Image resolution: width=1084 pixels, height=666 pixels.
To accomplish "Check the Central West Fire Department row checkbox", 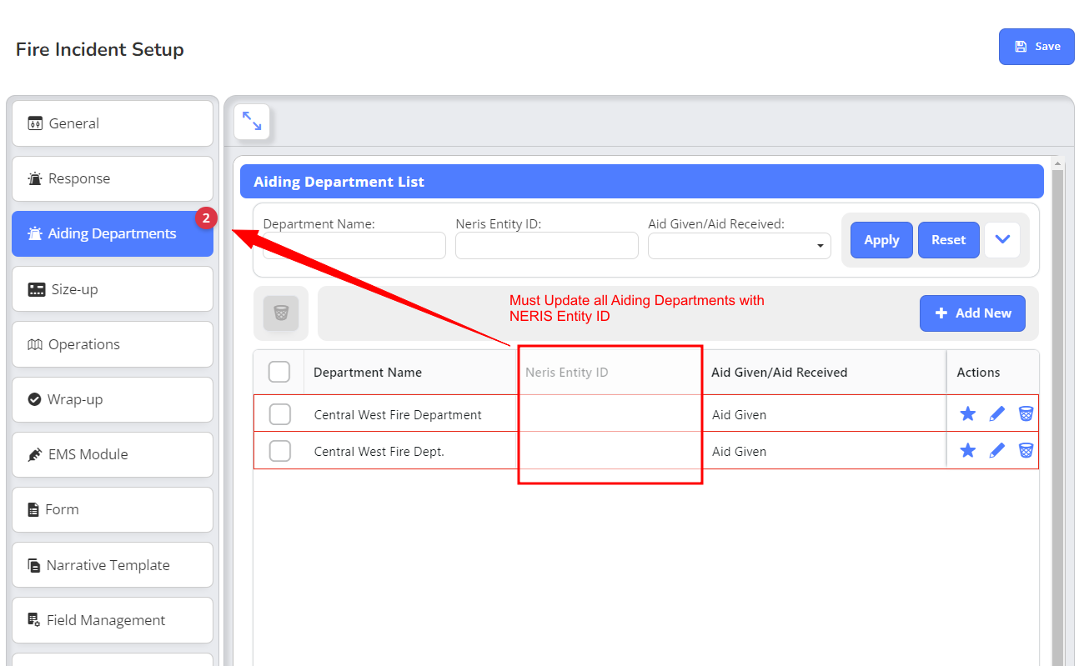I will (280, 414).
